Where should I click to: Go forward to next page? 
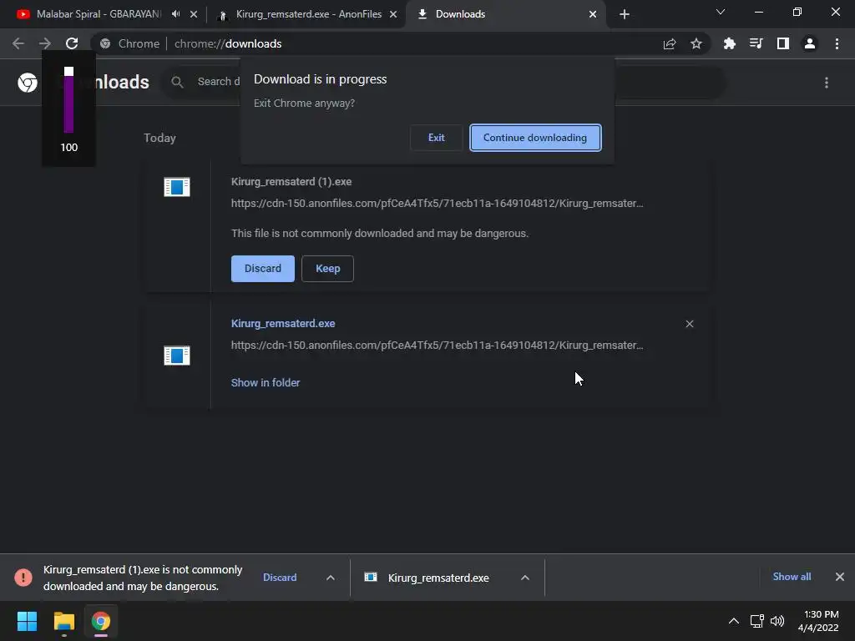pos(45,43)
